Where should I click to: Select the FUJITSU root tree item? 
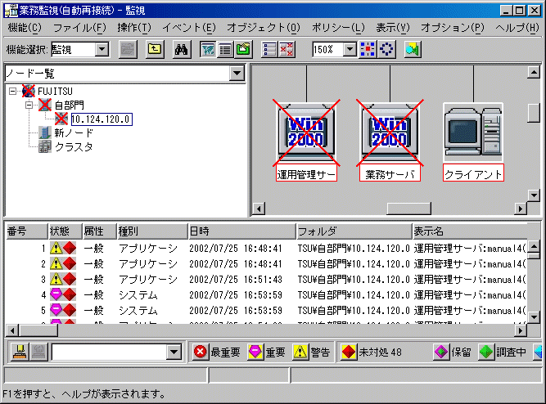[55, 91]
